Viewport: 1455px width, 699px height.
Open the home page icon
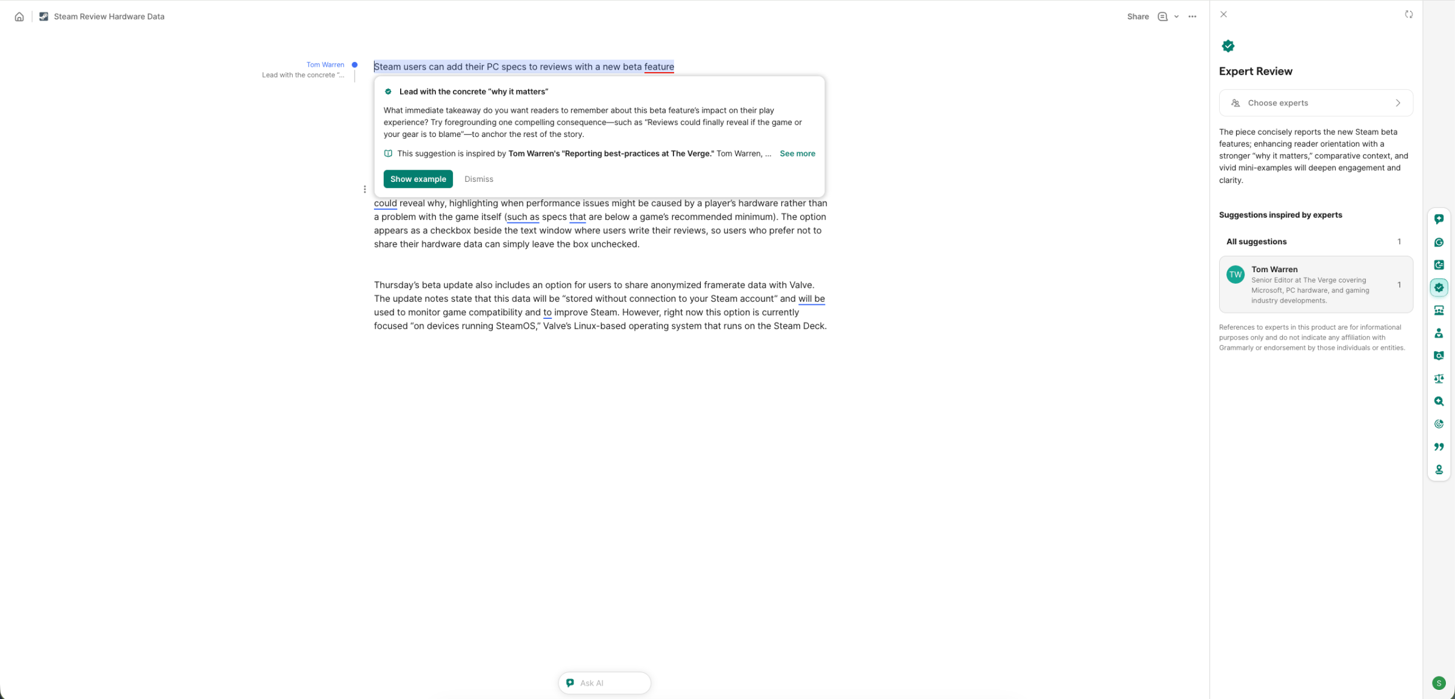pyautogui.click(x=19, y=16)
